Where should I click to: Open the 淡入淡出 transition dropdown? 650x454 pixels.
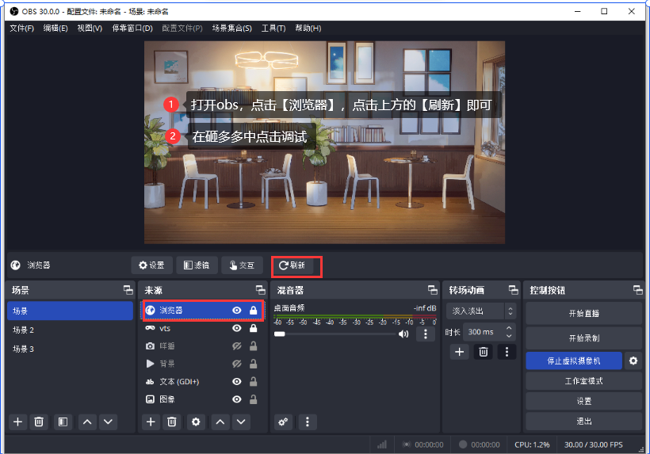coord(481,311)
